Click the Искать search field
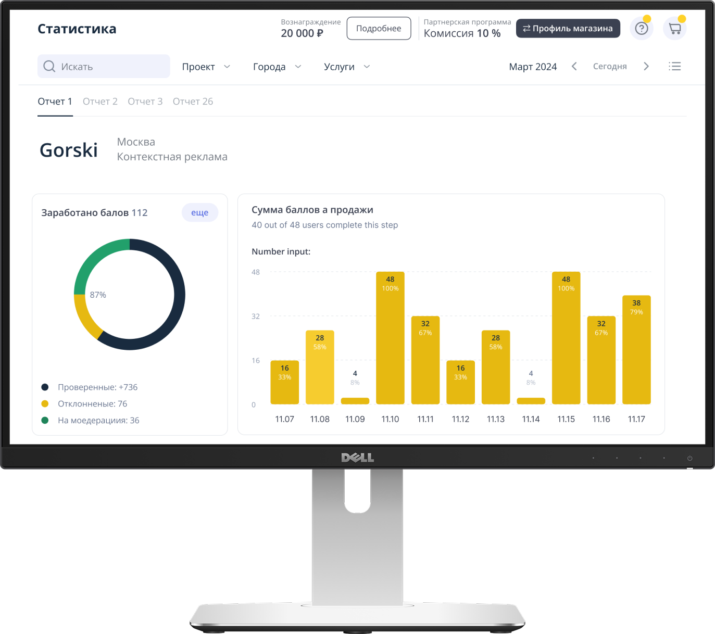This screenshot has height=634, width=715. tap(104, 66)
